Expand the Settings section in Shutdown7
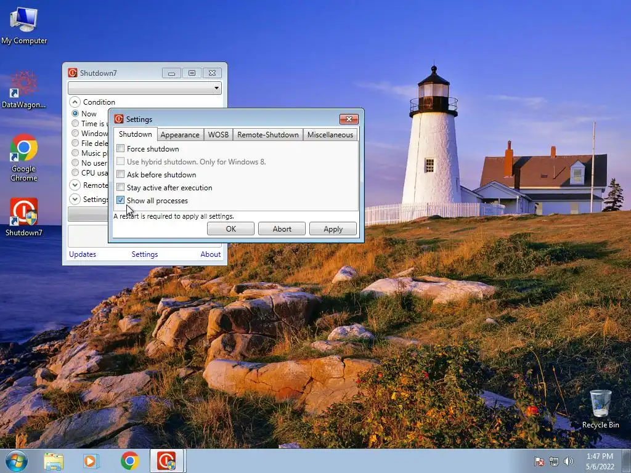The height and width of the screenshot is (473, 631). [75, 199]
